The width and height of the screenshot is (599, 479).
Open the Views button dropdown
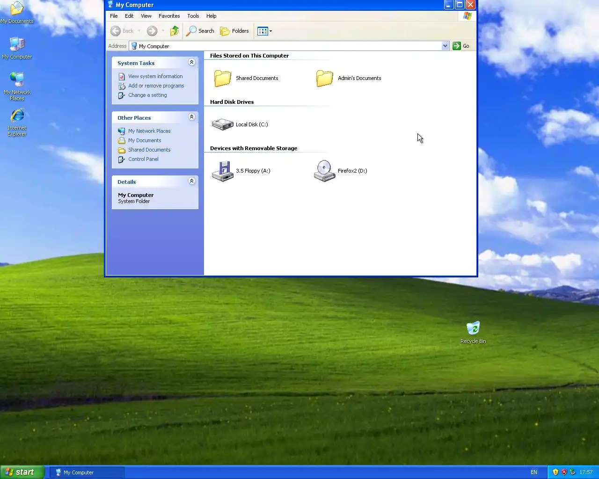264,31
